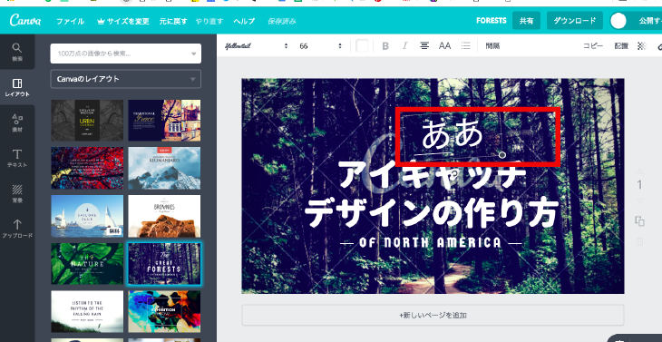Open the image search dropdown arrow
The height and width of the screenshot is (342, 662).
coord(194,54)
